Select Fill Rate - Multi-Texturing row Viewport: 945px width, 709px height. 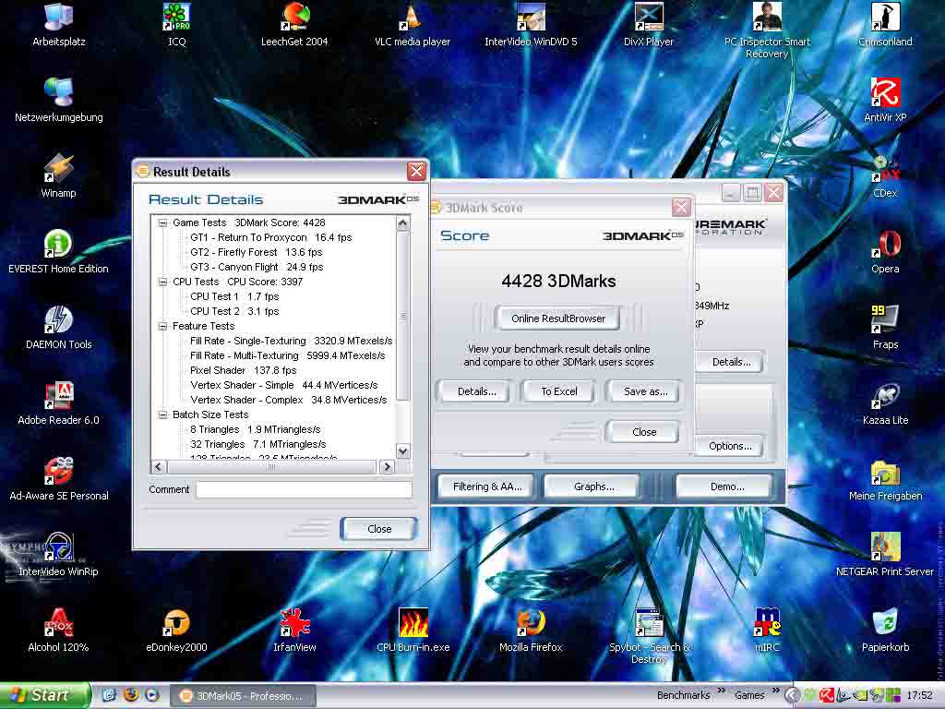pos(288,355)
